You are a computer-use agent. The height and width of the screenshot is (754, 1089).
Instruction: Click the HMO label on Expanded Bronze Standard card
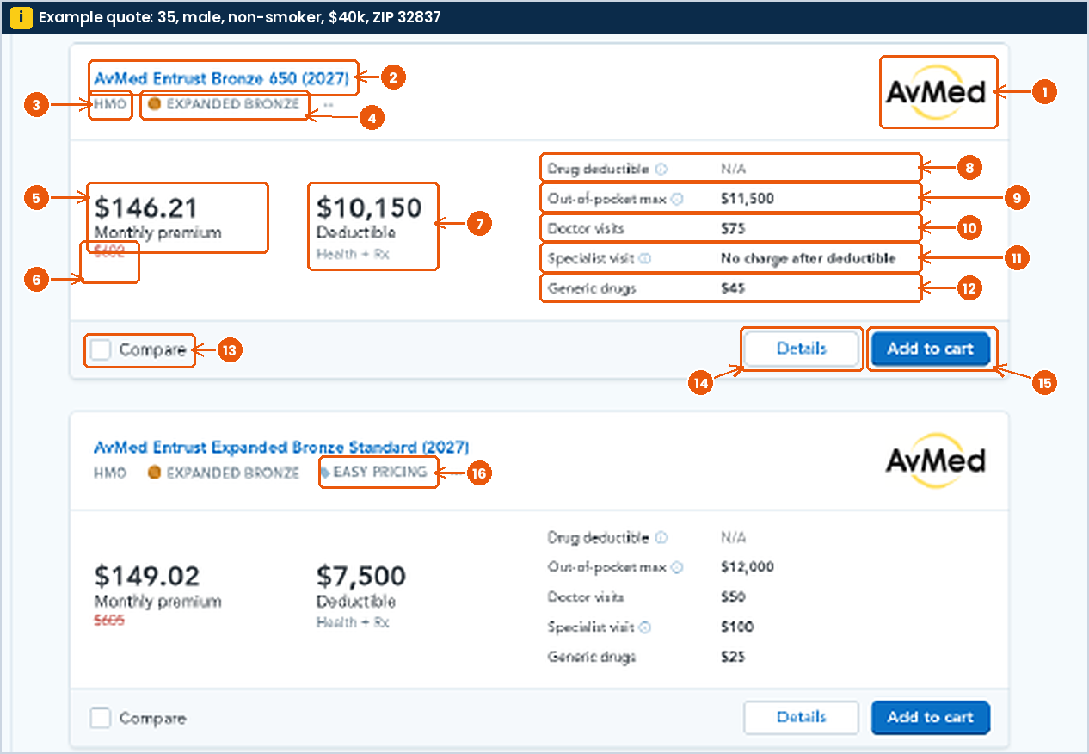coord(110,473)
